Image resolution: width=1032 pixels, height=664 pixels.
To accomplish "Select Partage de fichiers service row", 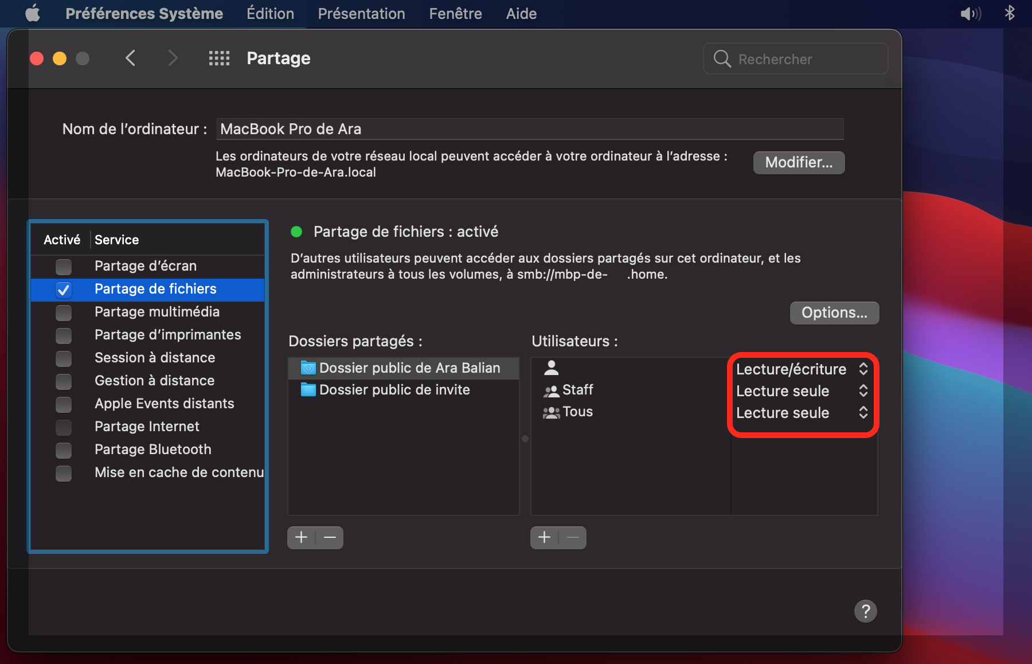I will (147, 289).
